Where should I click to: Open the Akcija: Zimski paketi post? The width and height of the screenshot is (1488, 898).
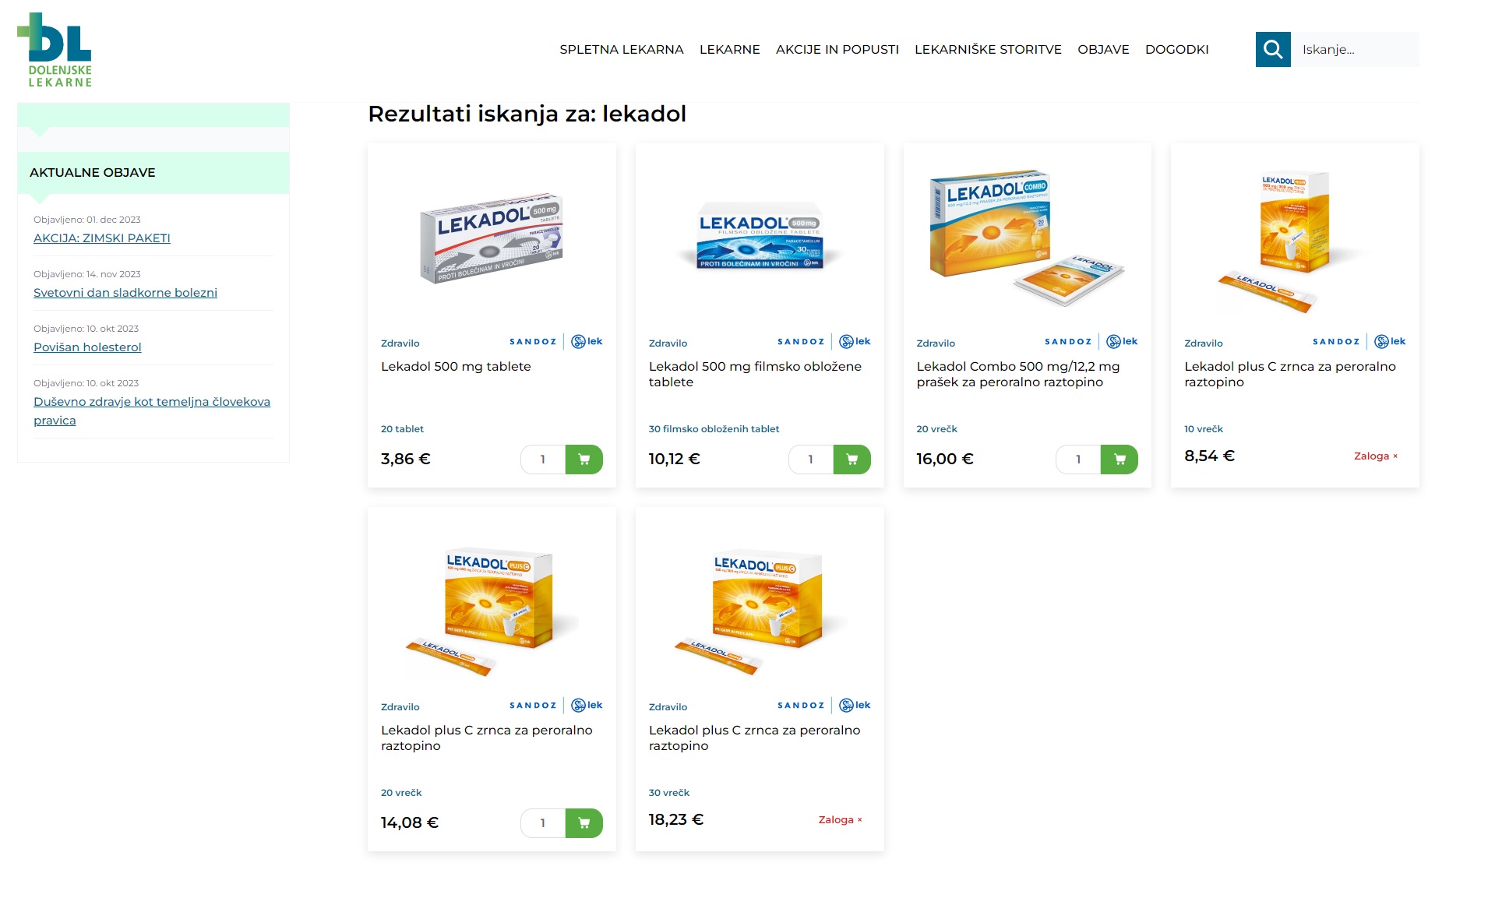(102, 238)
